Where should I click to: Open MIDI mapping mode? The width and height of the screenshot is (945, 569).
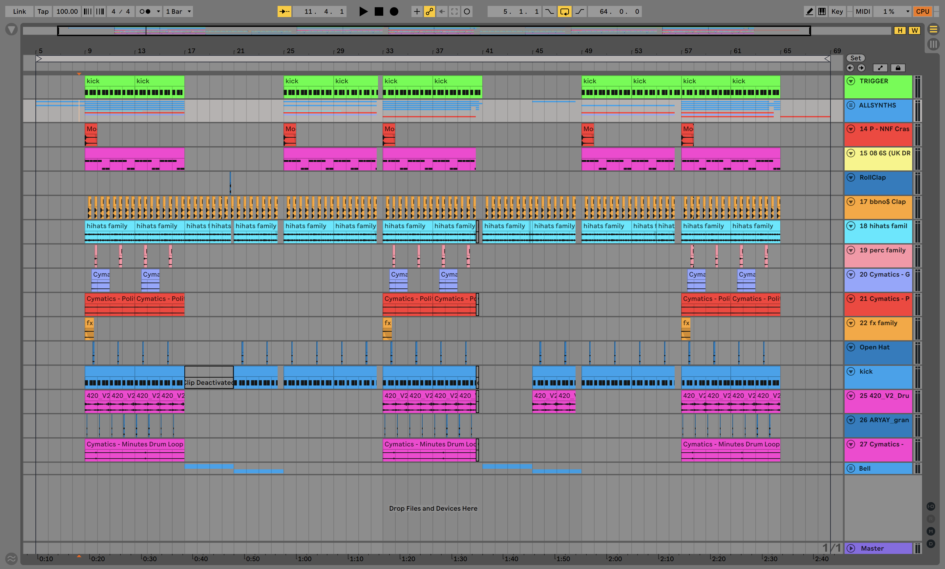point(863,11)
